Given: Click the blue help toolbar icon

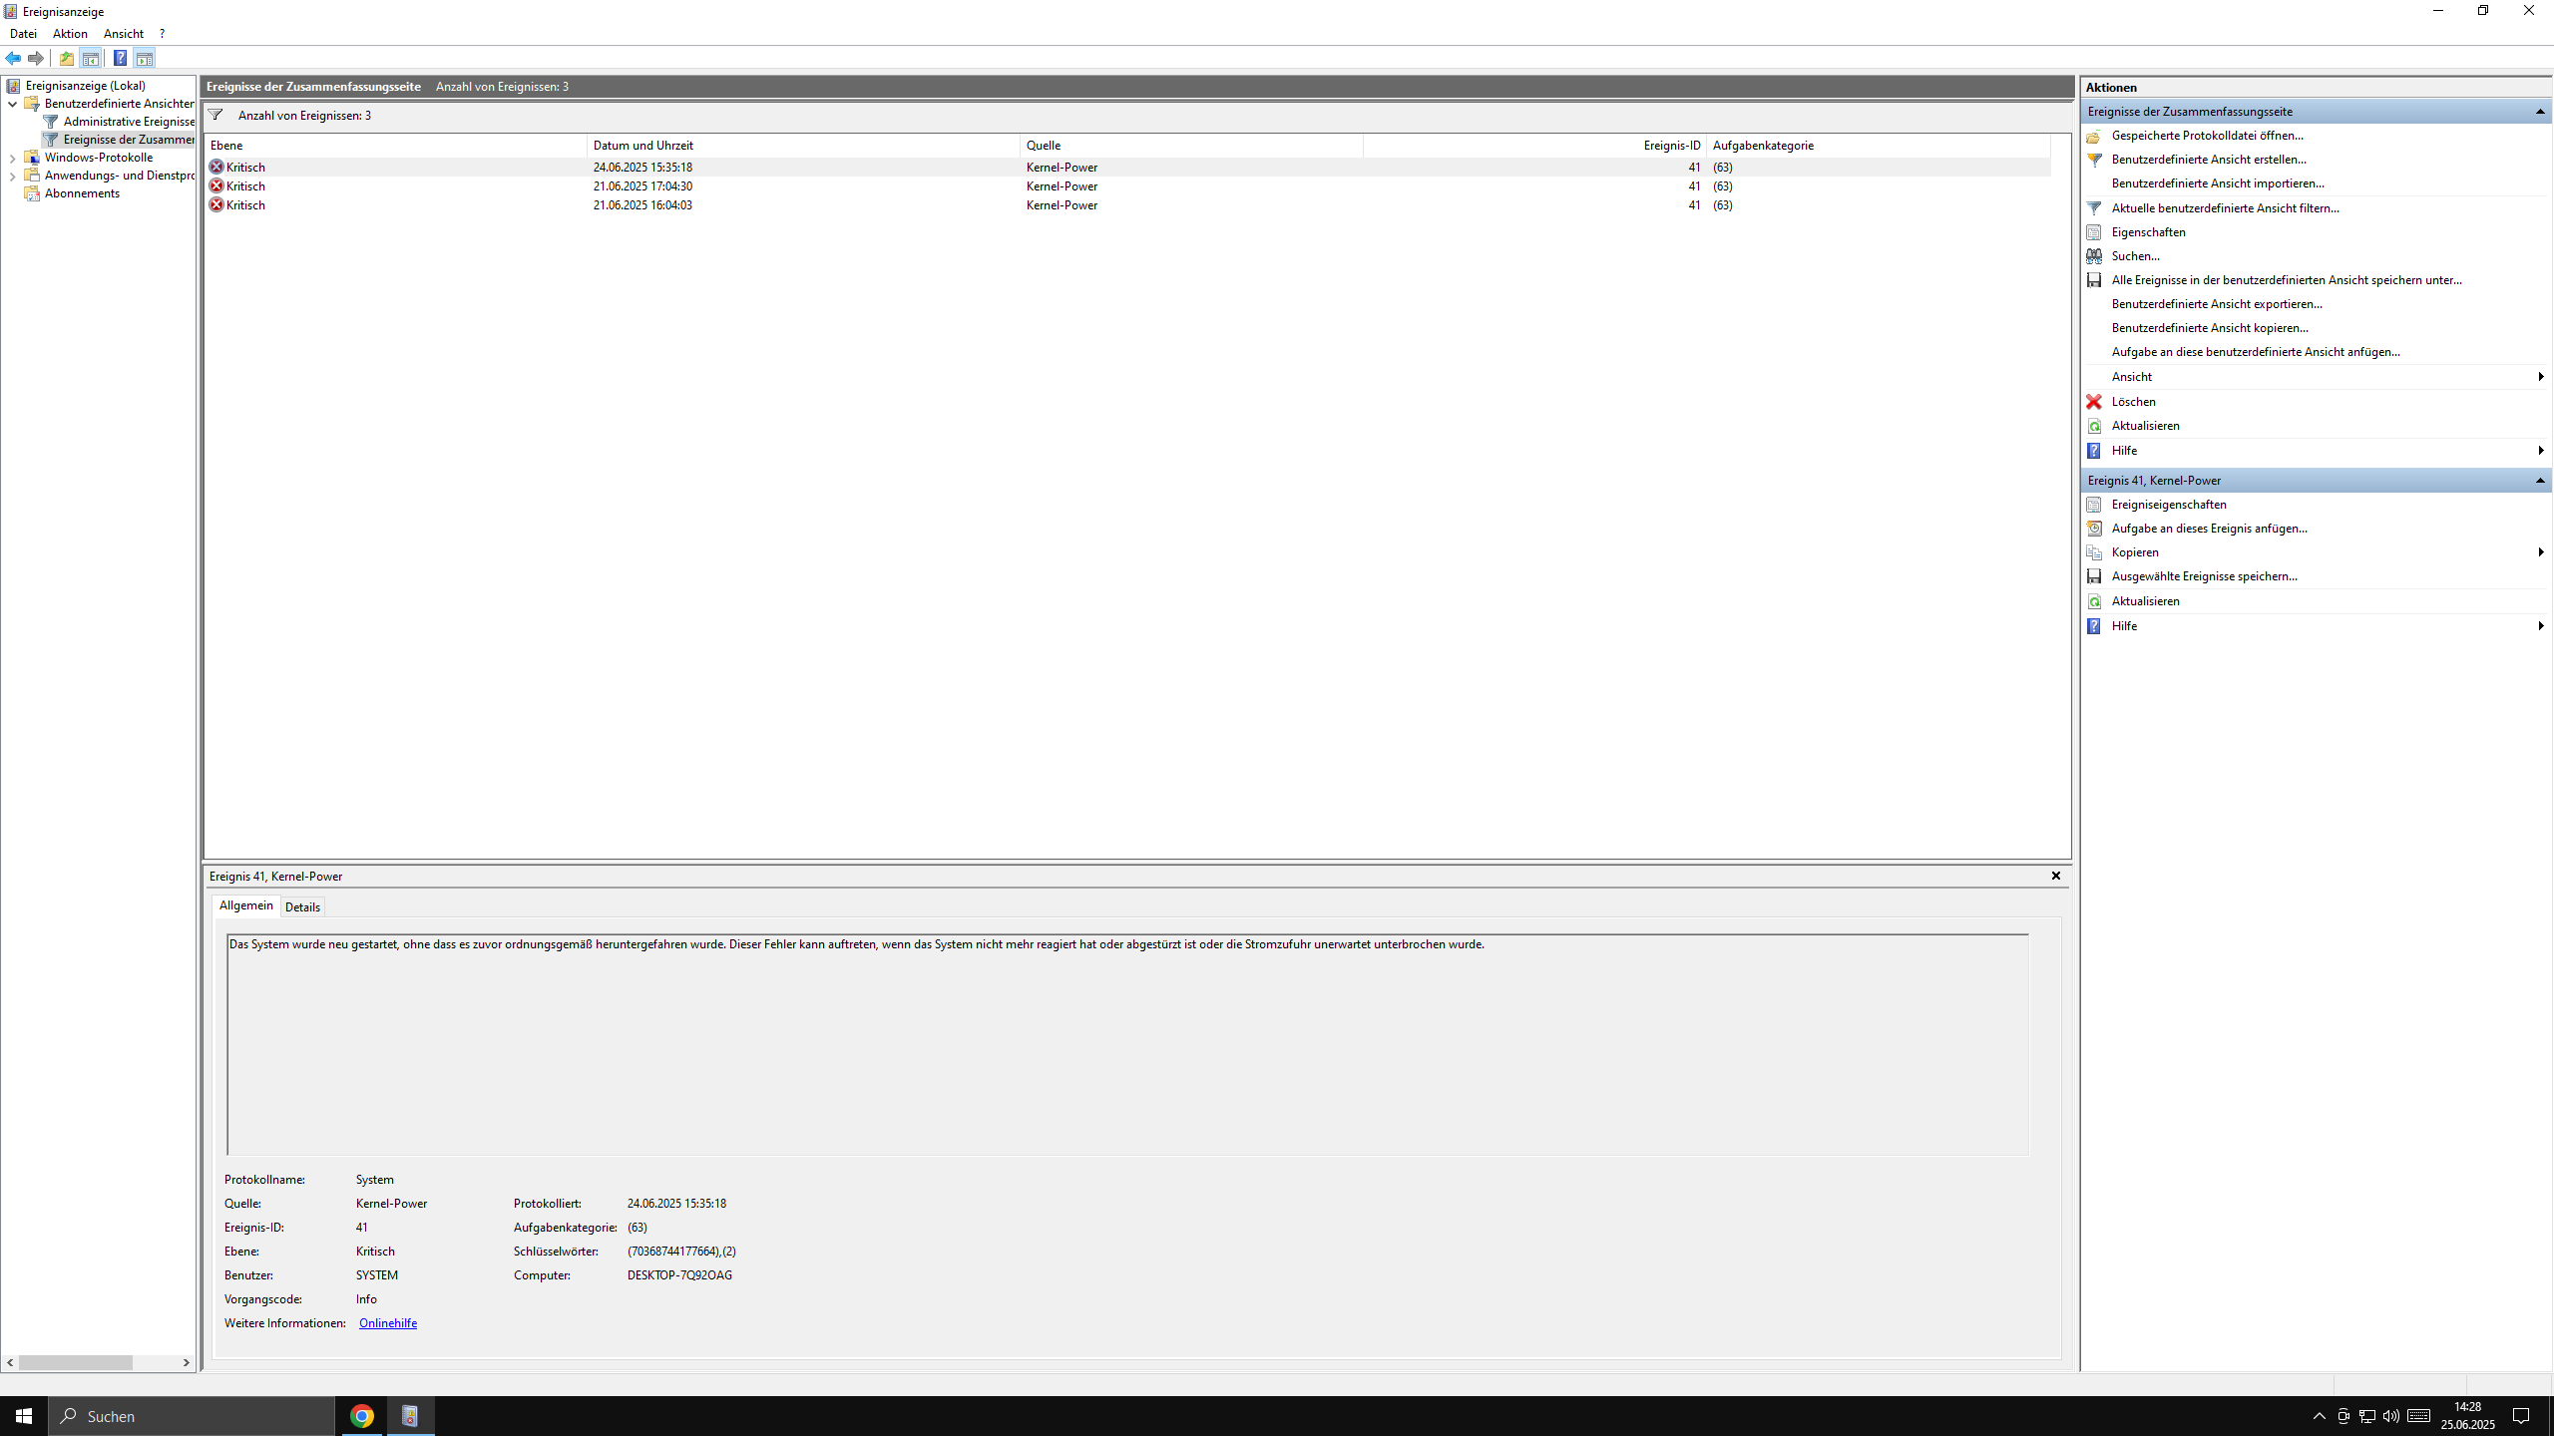Looking at the screenshot, I should [120, 58].
